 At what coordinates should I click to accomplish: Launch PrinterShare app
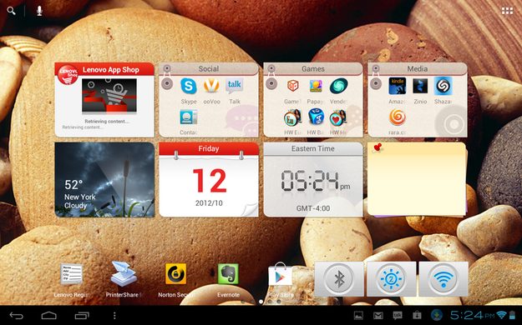click(x=124, y=274)
